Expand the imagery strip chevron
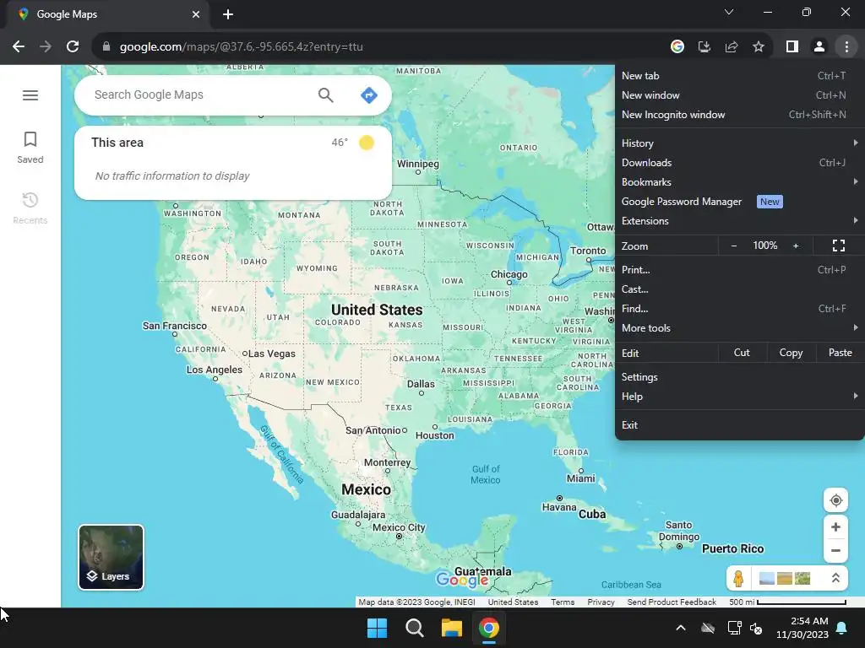865x648 pixels. [835, 578]
